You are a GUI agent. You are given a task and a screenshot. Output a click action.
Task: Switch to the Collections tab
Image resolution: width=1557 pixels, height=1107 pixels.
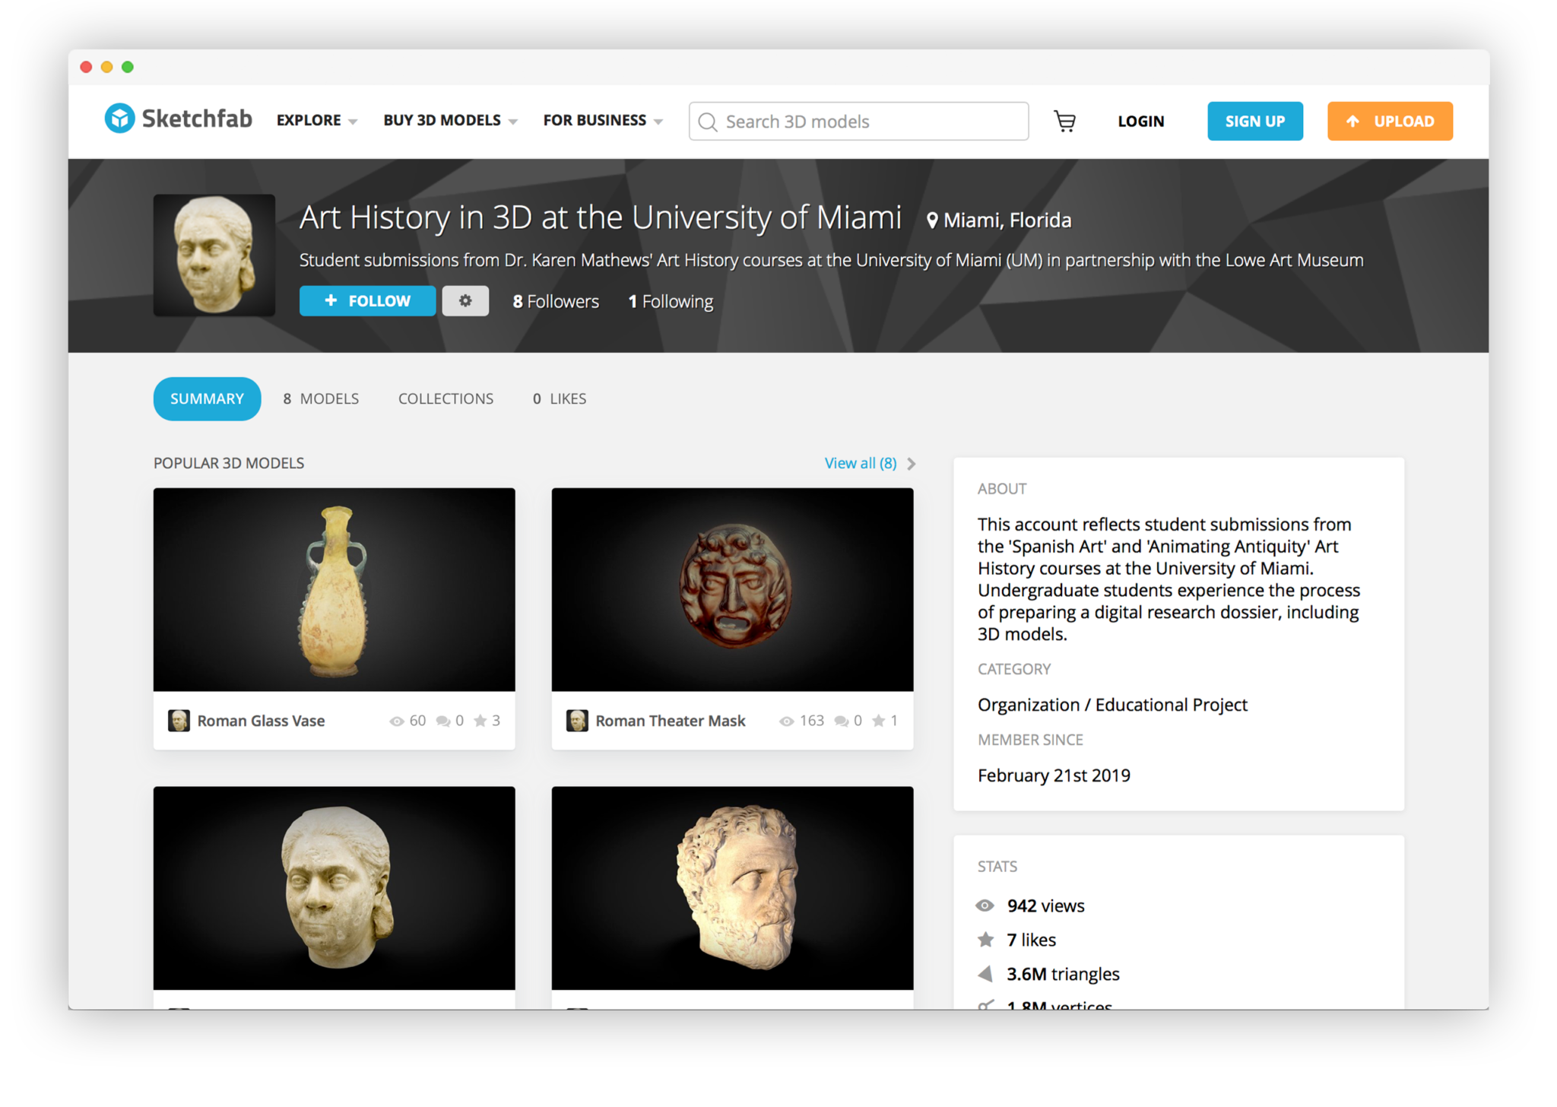click(446, 398)
